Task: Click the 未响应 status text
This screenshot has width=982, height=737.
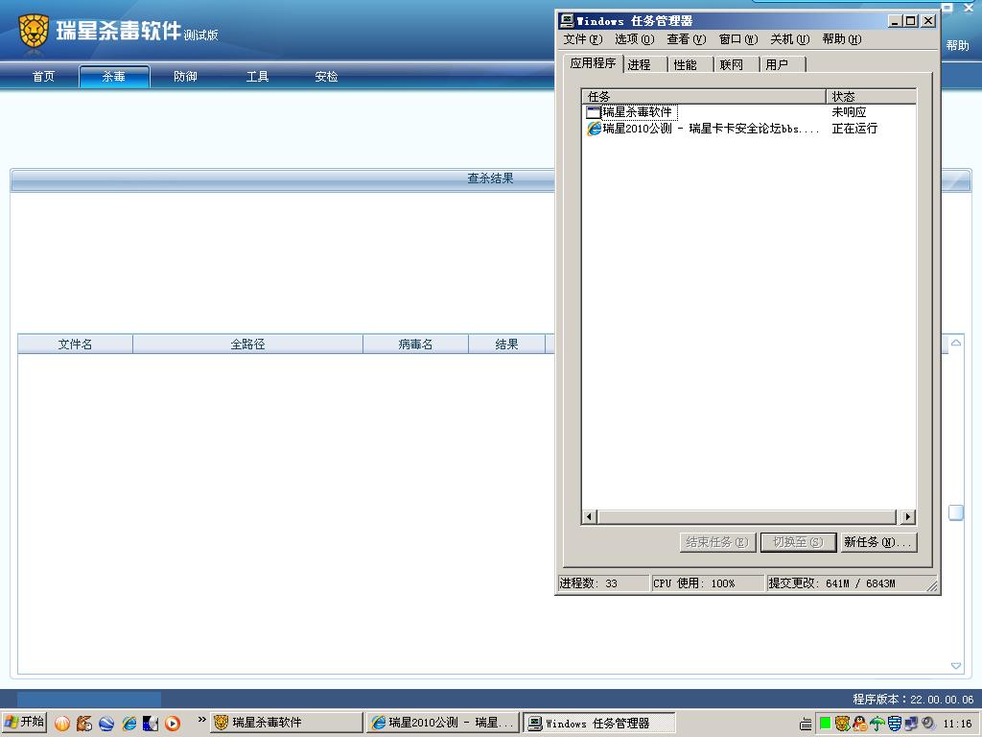Action: (850, 112)
